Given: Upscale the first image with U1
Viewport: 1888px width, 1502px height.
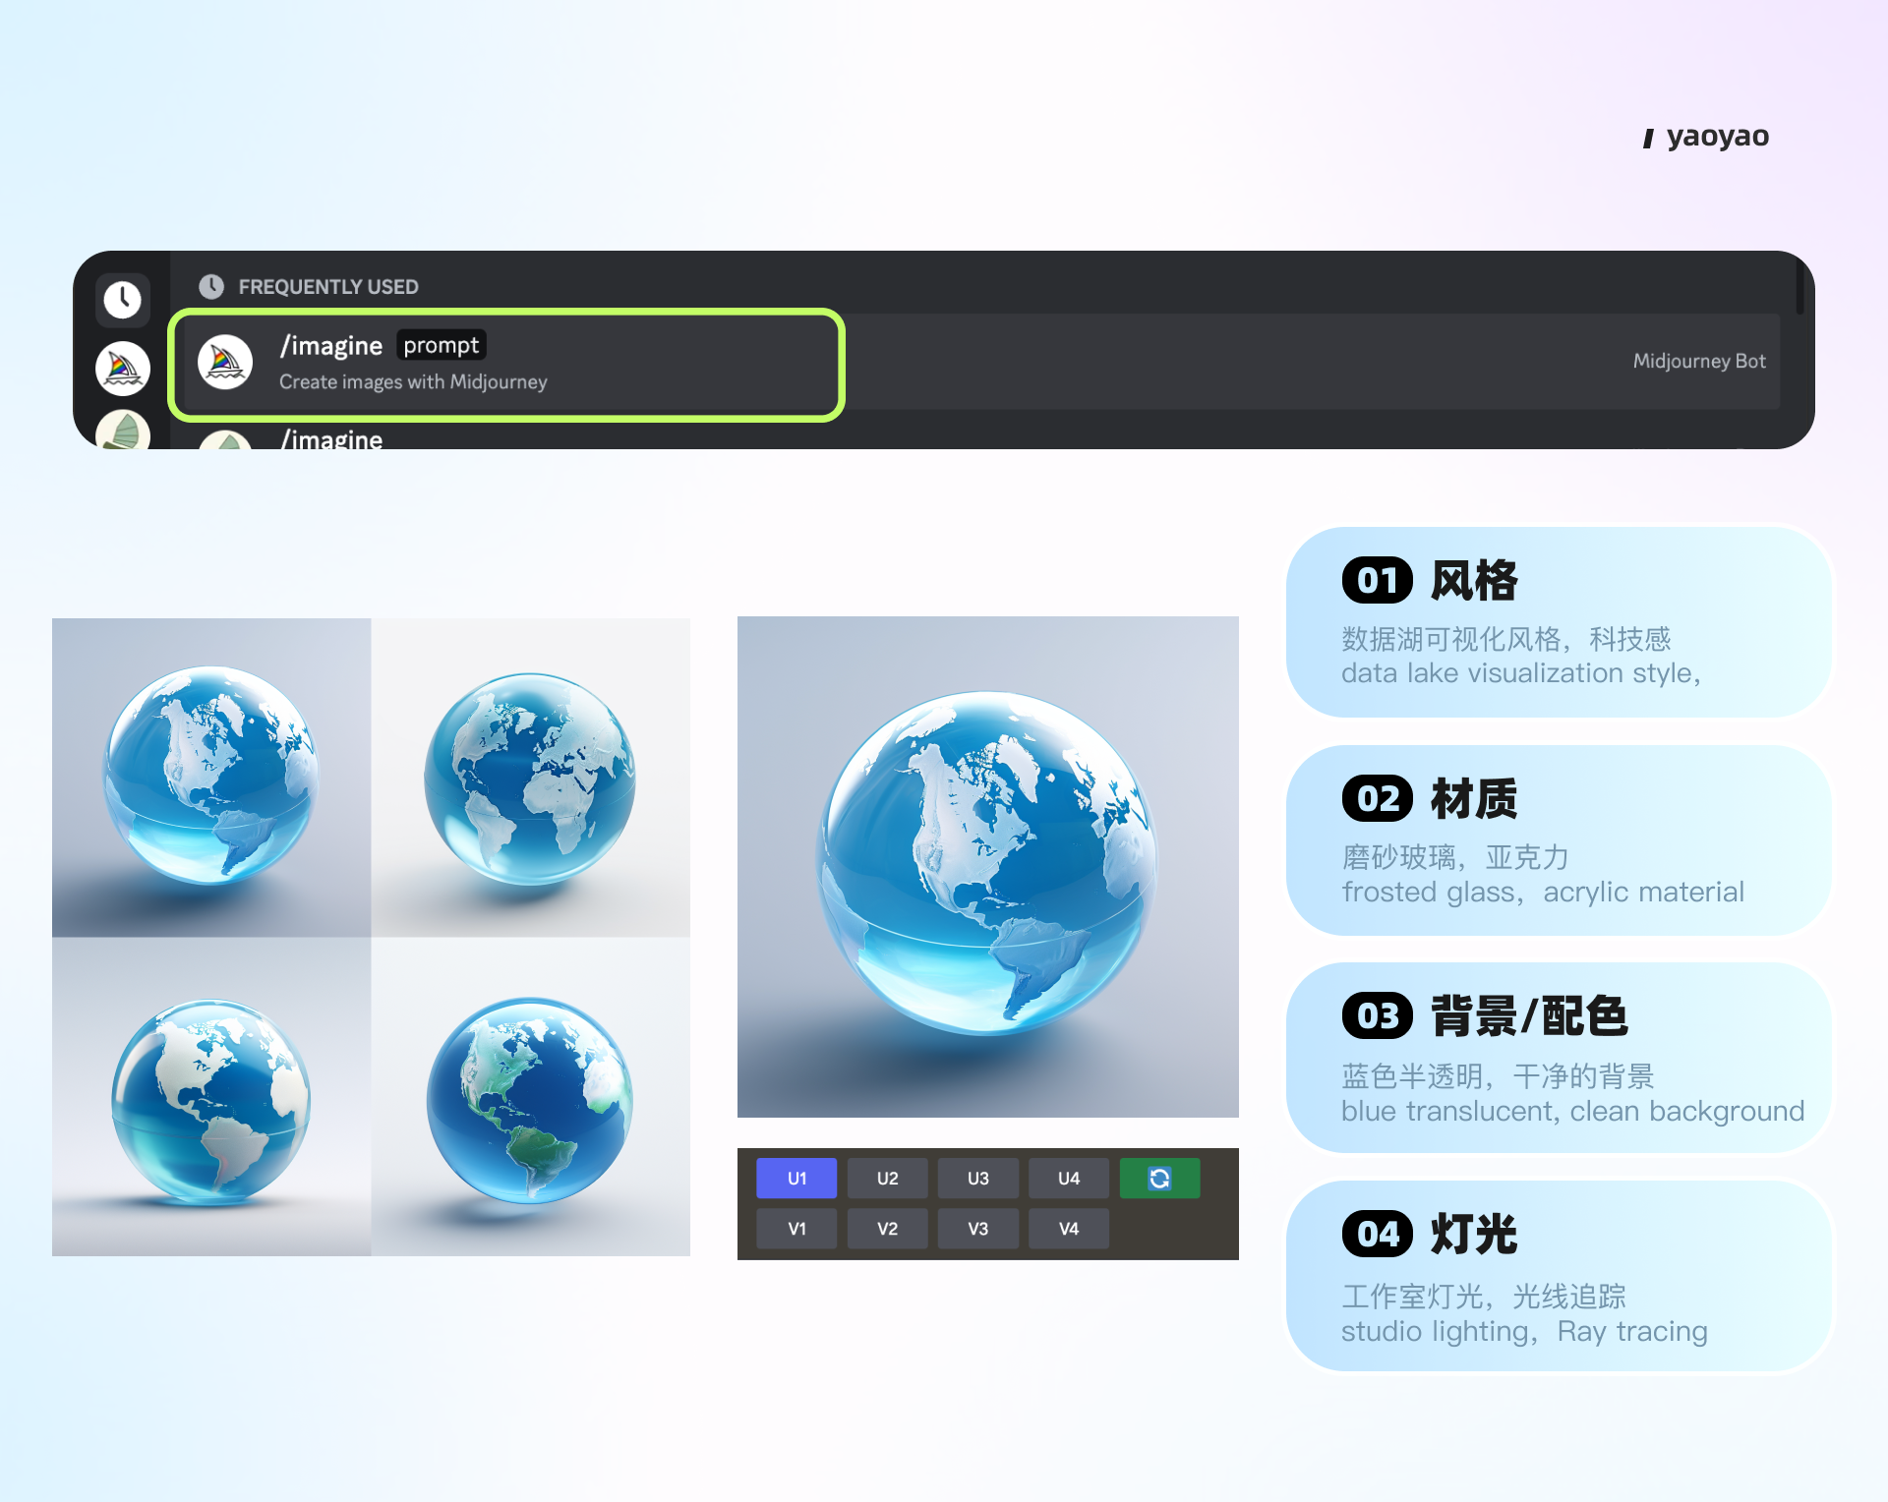Looking at the screenshot, I should tap(796, 1178).
